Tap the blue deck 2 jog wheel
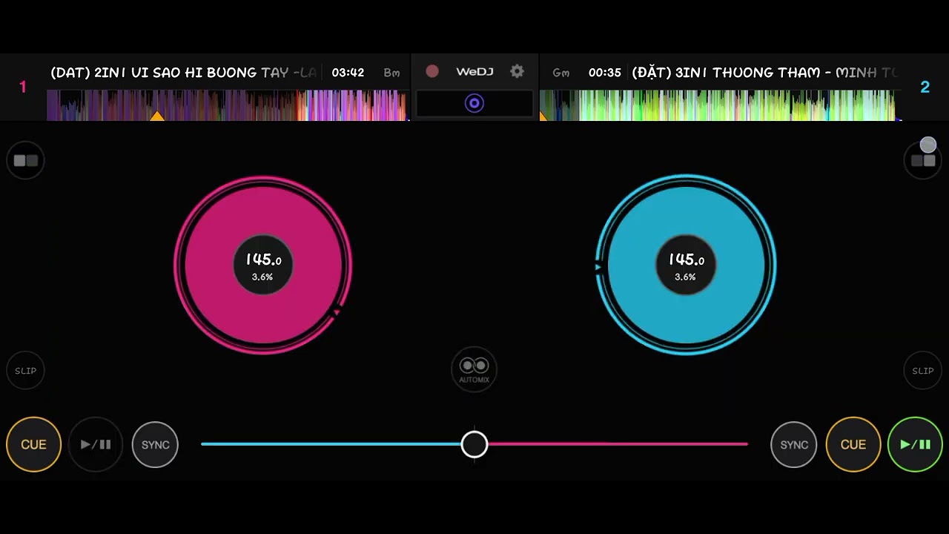 (x=686, y=265)
